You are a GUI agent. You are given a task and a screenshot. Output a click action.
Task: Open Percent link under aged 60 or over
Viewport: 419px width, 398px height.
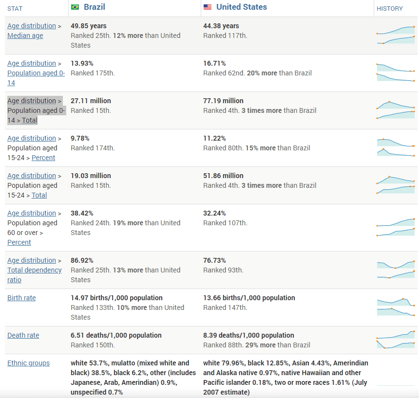click(19, 242)
